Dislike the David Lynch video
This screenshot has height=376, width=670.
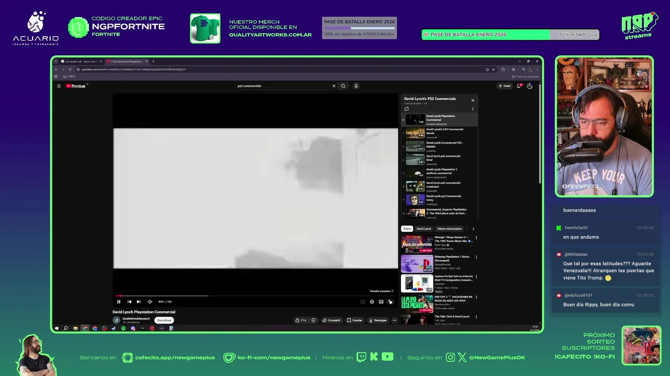314,320
